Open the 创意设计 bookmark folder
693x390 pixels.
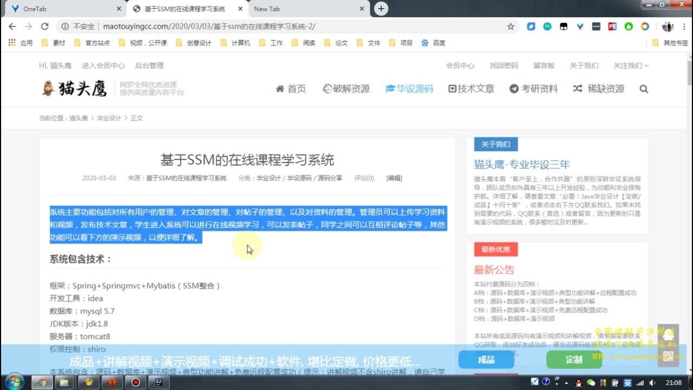pos(193,43)
